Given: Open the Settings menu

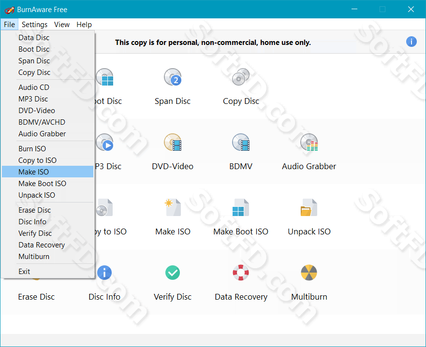Looking at the screenshot, I should point(34,25).
